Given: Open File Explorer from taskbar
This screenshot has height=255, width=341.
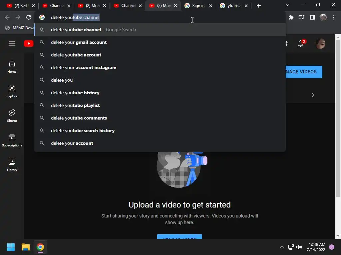Looking at the screenshot, I should pos(25,247).
